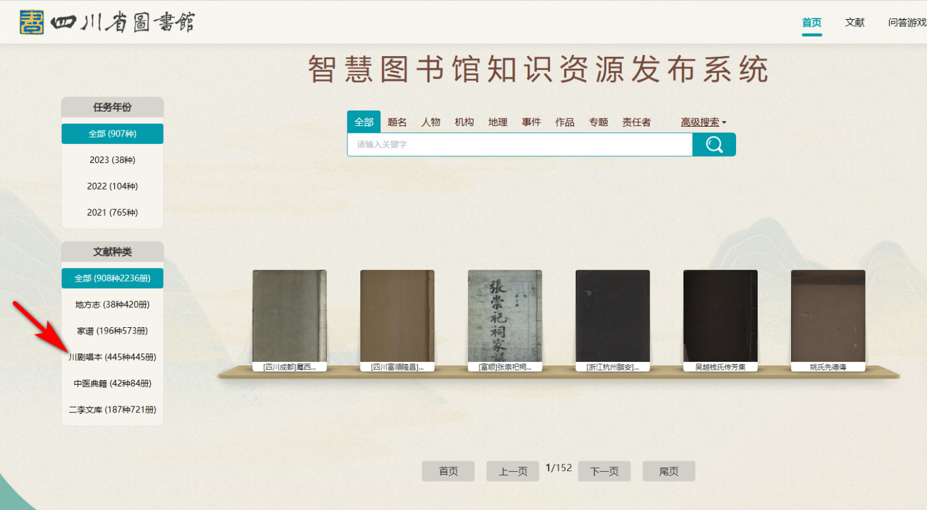Screen dimensions: 927x510
Task: Select the 题名 search tab
Action: (x=397, y=122)
